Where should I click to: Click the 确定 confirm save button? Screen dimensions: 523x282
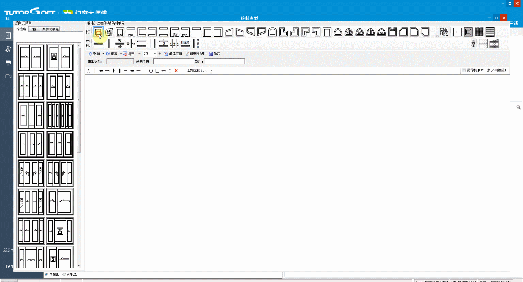(215, 54)
